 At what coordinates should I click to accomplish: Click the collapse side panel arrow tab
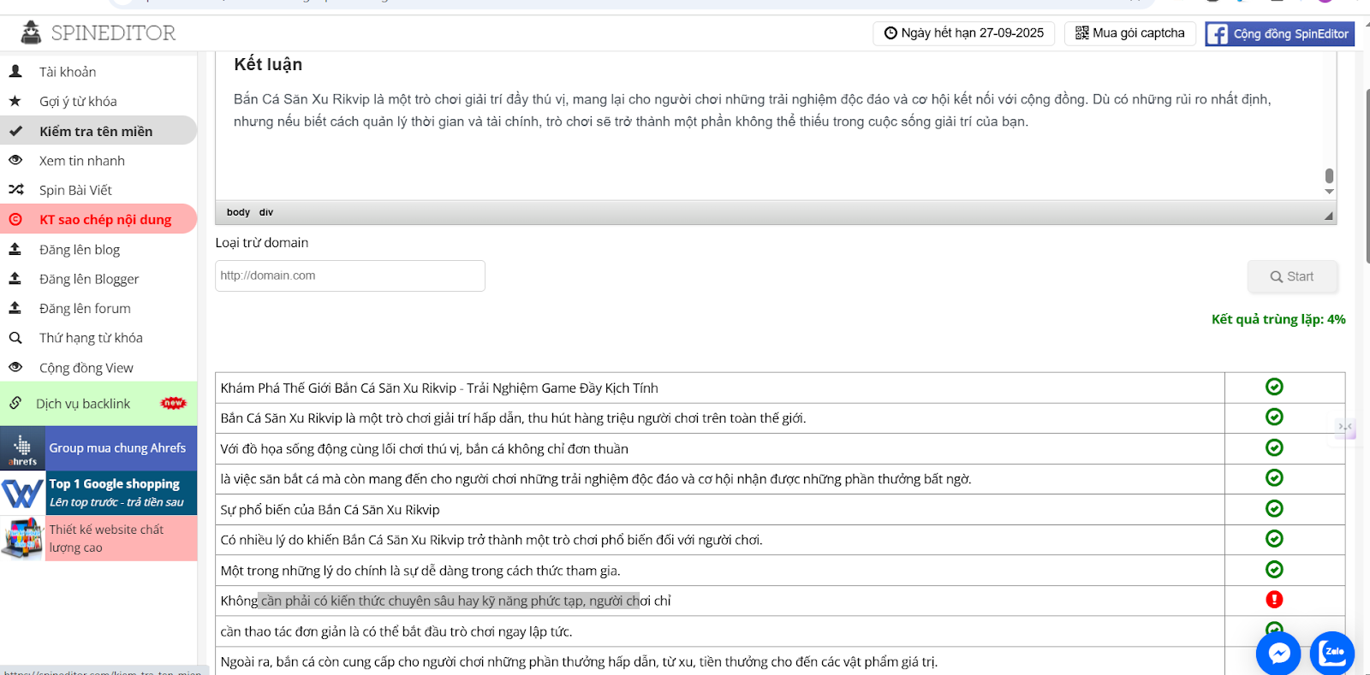pos(1346,426)
